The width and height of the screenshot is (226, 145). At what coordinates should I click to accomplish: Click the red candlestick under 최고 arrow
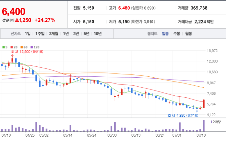(x=12, y=60)
